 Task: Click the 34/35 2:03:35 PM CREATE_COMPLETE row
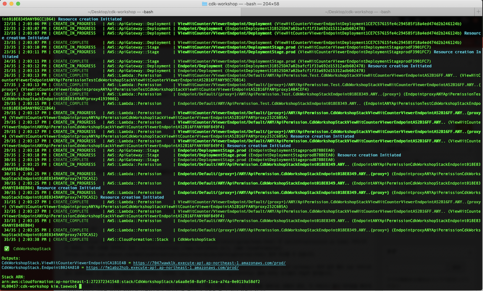pyautogui.click(x=241, y=232)
